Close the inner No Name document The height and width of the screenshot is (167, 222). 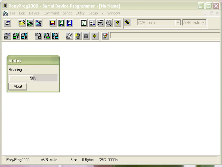tap(217, 13)
